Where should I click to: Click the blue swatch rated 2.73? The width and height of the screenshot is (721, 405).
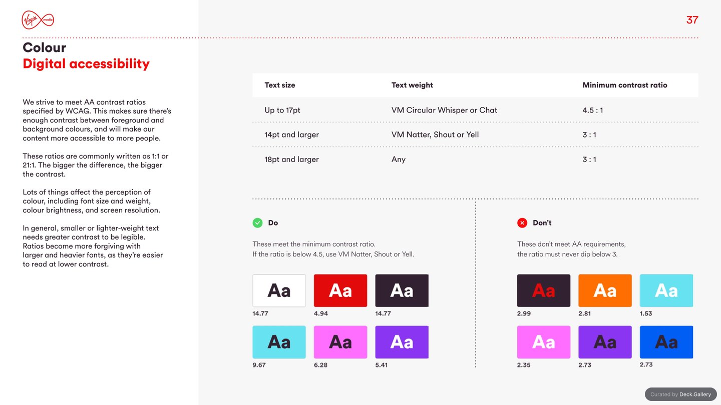(x=666, y=342)
